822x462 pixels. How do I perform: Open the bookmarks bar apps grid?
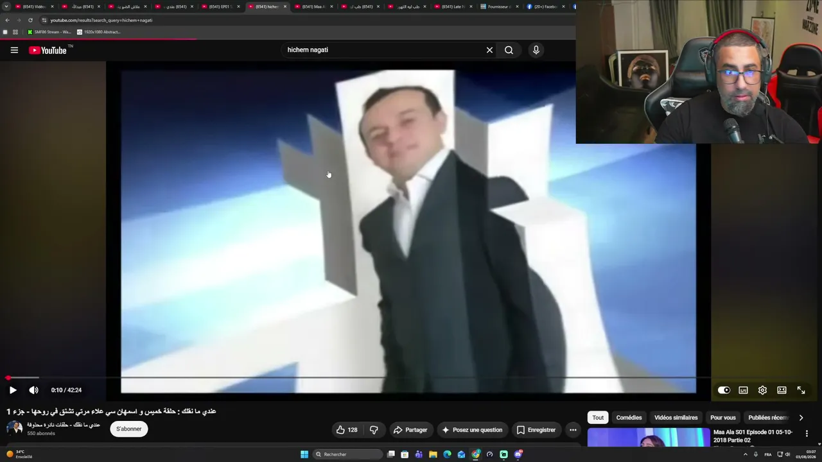[15, 32]
